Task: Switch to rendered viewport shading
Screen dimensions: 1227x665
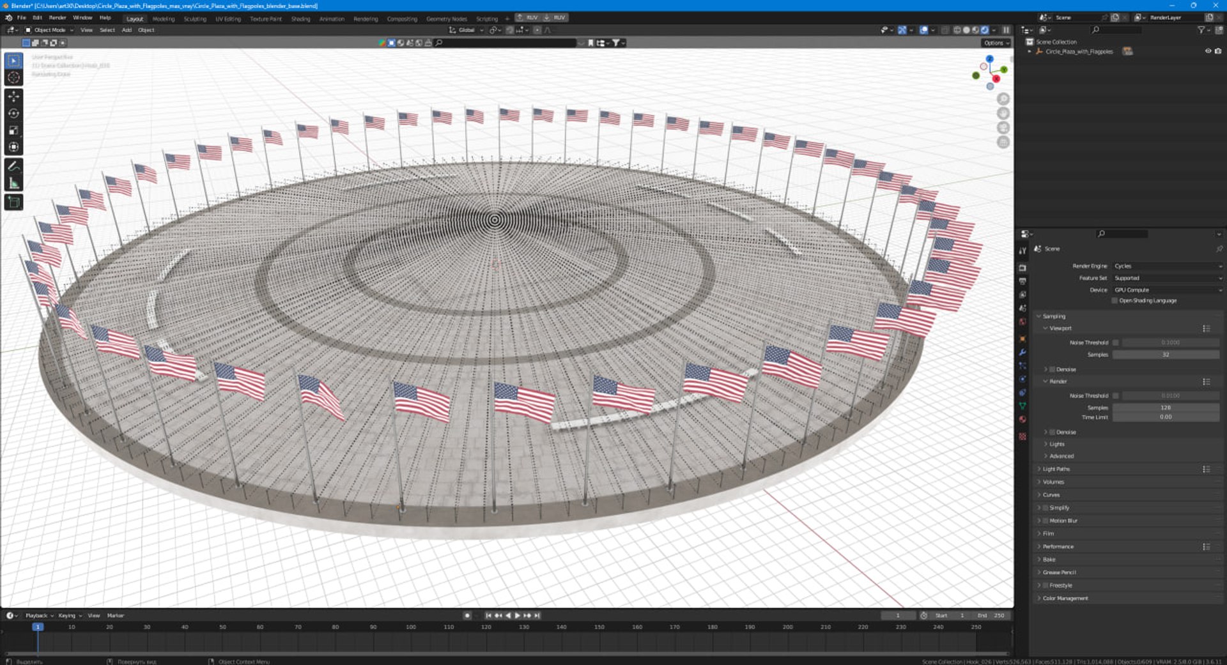Action: pyautogui.click(x=985, y=30)
